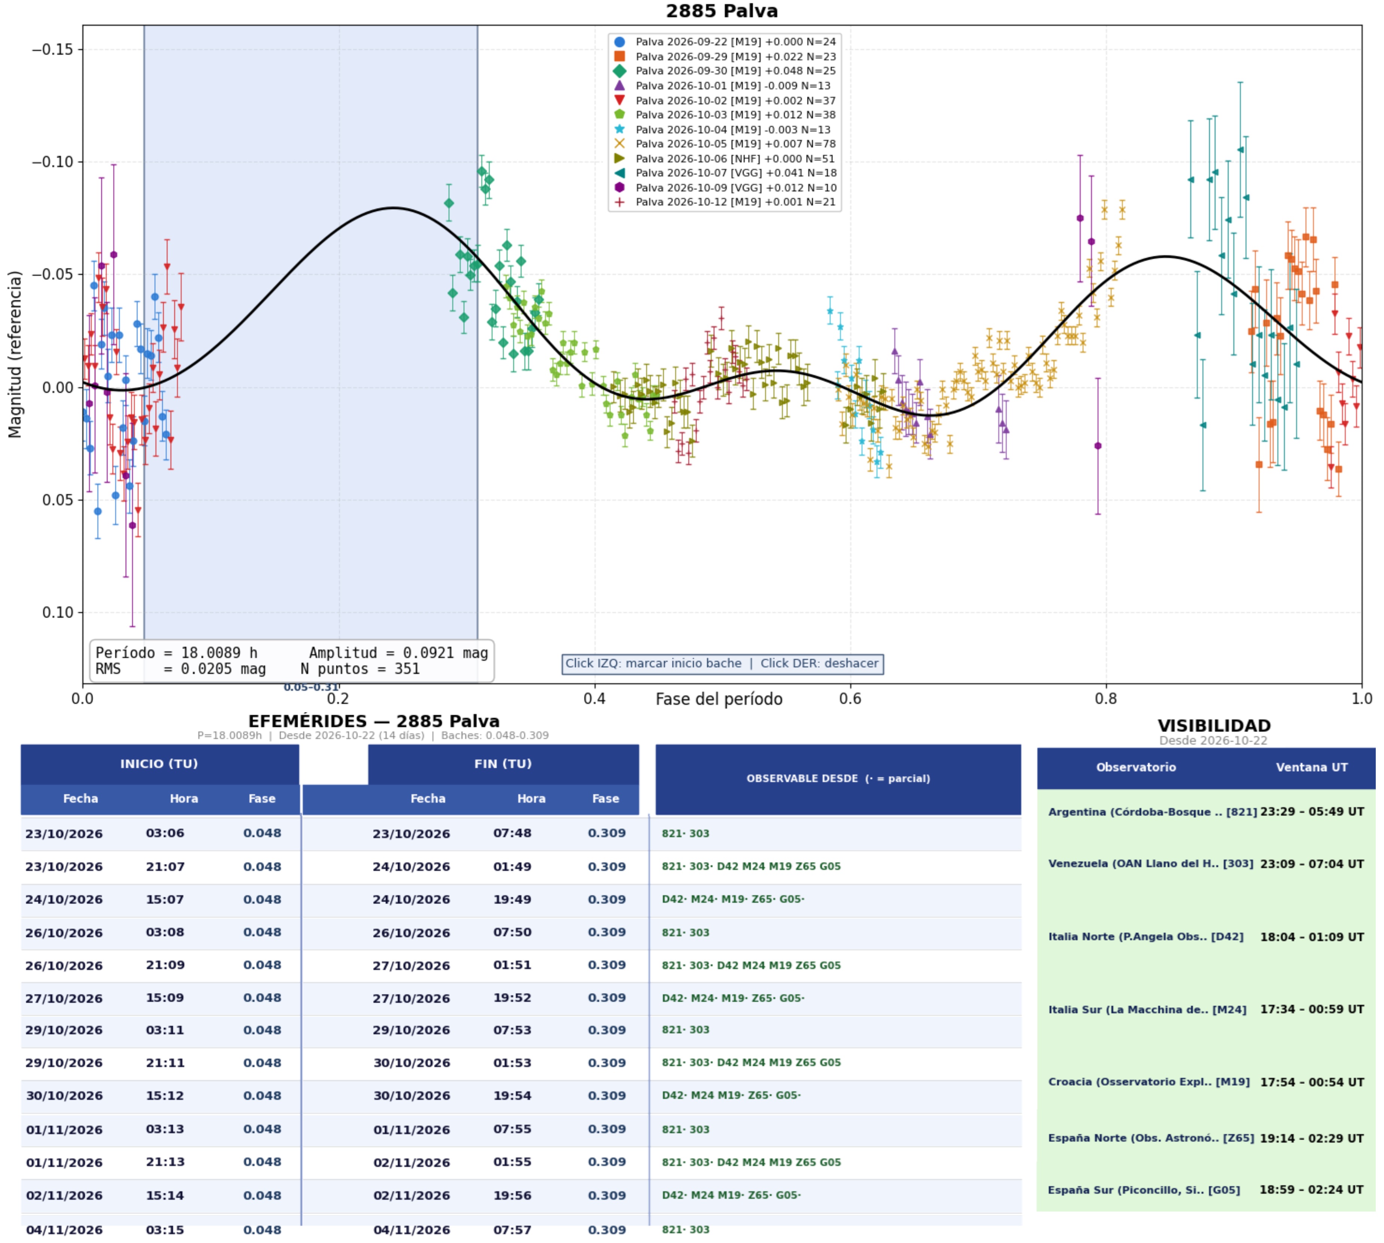The height and width of the screenshot is (1243, 1384).
Task: Click the purple triangle marker for Palva 2026-10-01
Action: [619, 85]
